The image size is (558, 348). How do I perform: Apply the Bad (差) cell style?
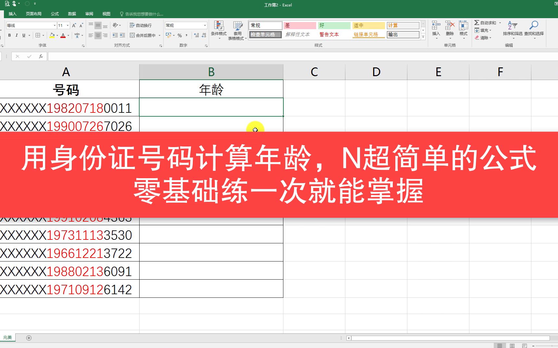pos(300,25)
